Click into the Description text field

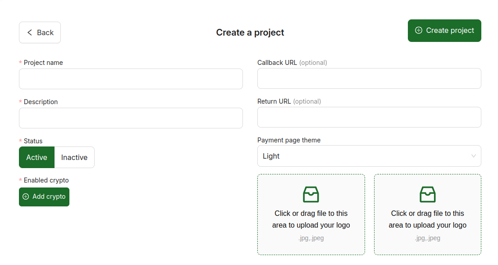(131, 118)
